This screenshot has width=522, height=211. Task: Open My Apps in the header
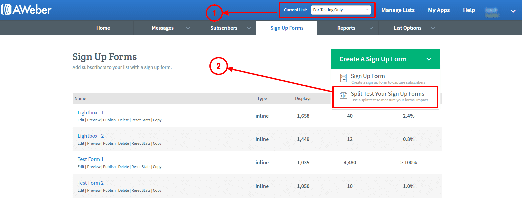coord(439,10)
